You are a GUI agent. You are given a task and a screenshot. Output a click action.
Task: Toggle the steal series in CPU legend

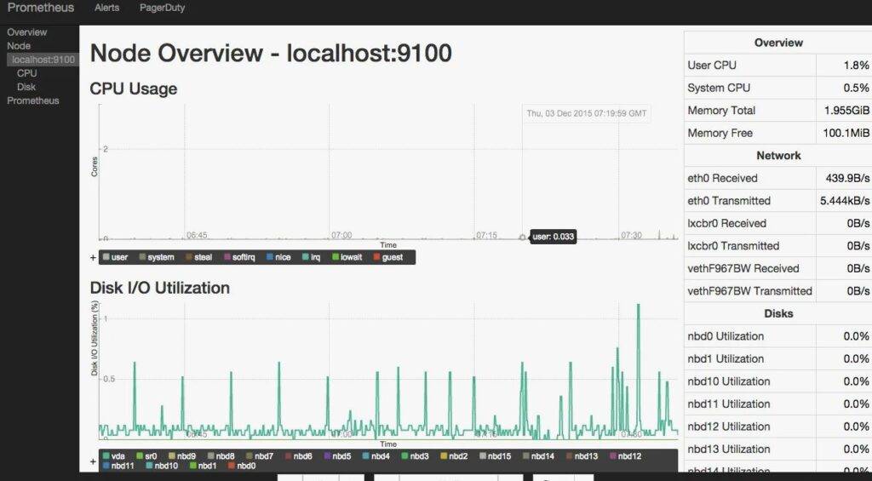(x=198, y=257)
